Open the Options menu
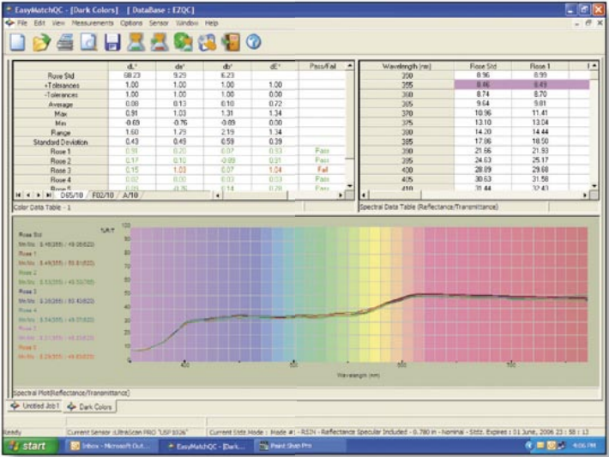609x457 pixels. (x=131, y=23)
